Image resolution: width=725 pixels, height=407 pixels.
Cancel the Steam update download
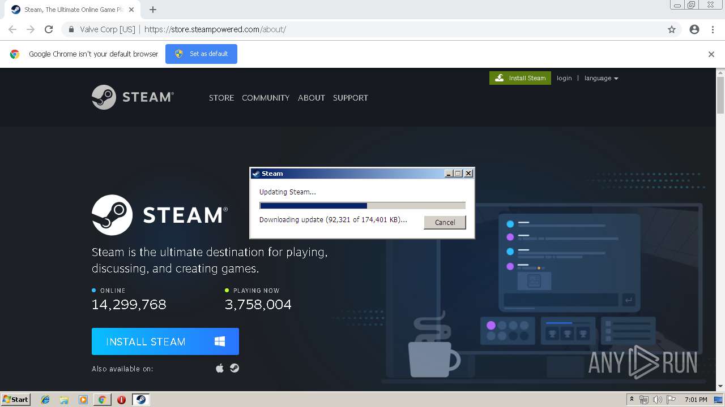(x=445, y=222)
